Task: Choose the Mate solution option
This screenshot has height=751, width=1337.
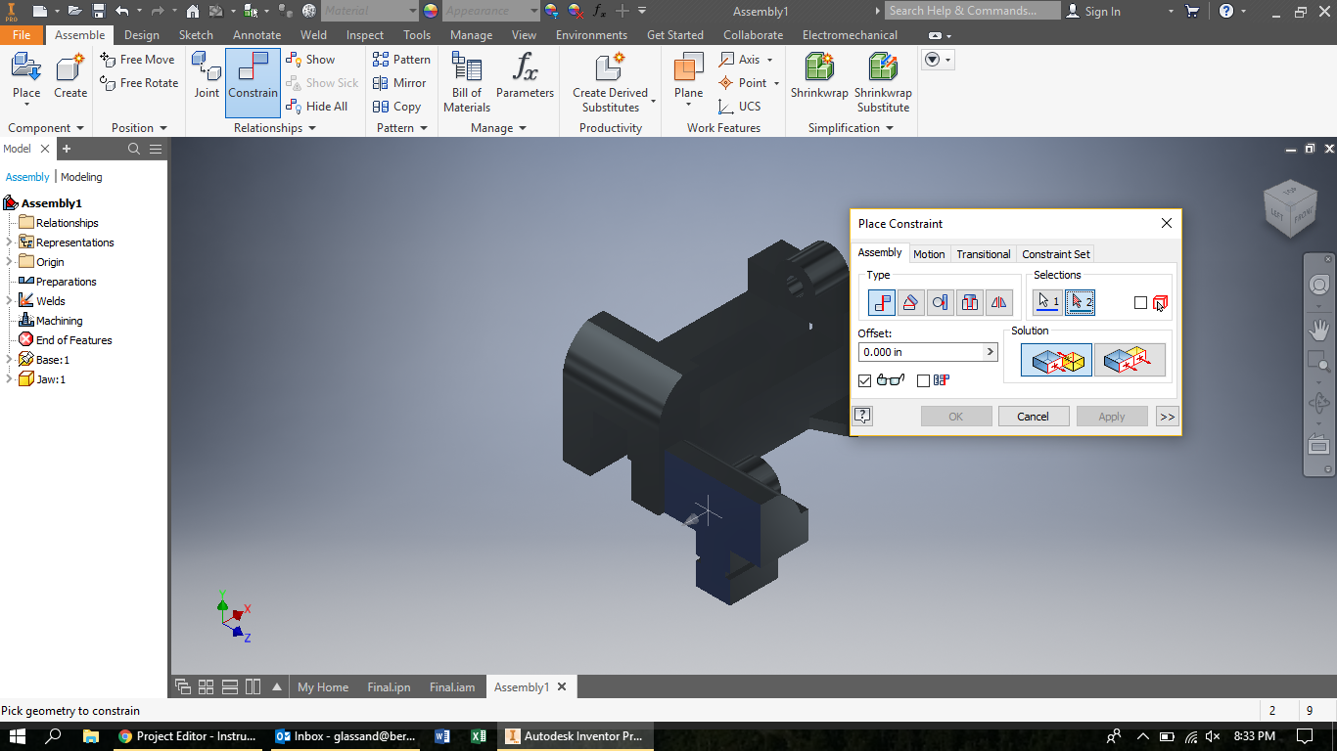Action: click(x=1056, y=360)
